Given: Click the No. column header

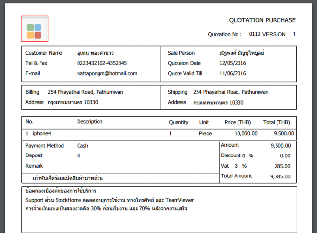Looking at the screenshot, I should pos(29,122).
